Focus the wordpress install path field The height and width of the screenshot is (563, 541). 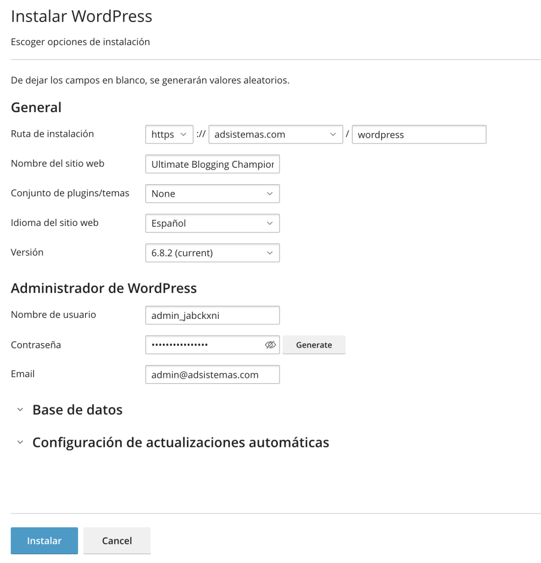[419, 135]
